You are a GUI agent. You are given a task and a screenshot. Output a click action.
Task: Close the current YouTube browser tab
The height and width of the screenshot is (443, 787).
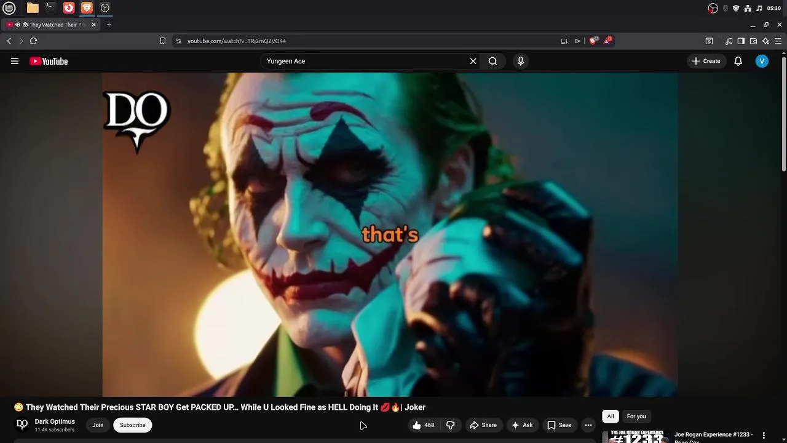tap(94, 25)
